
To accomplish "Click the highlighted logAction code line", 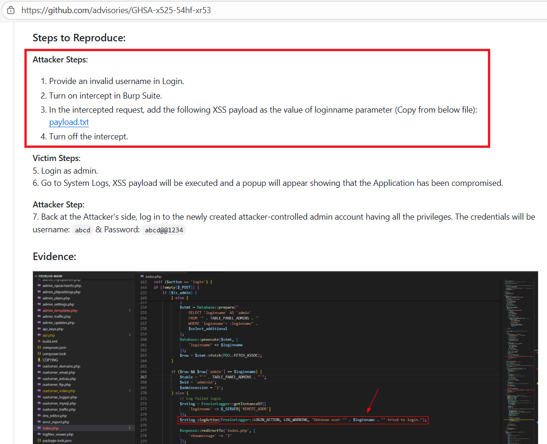I will (x=303, y=420).
